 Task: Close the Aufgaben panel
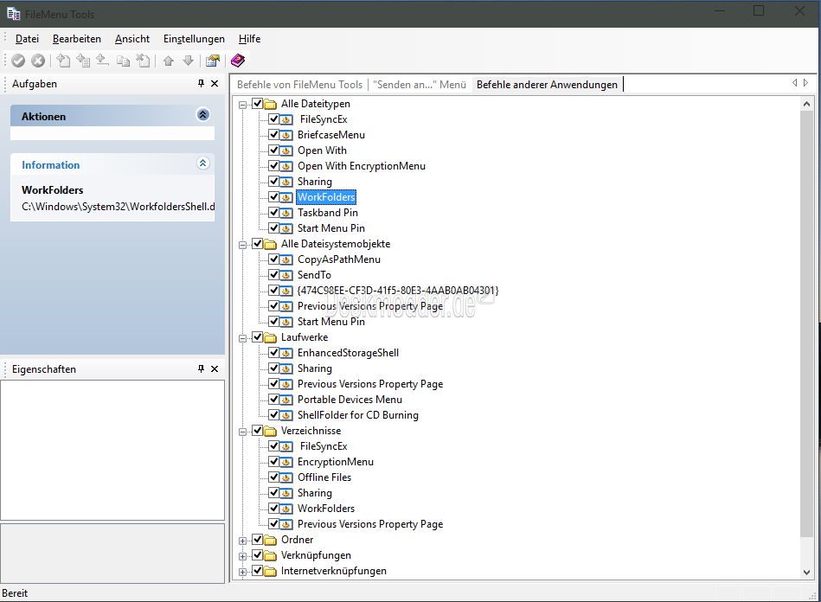215,83
